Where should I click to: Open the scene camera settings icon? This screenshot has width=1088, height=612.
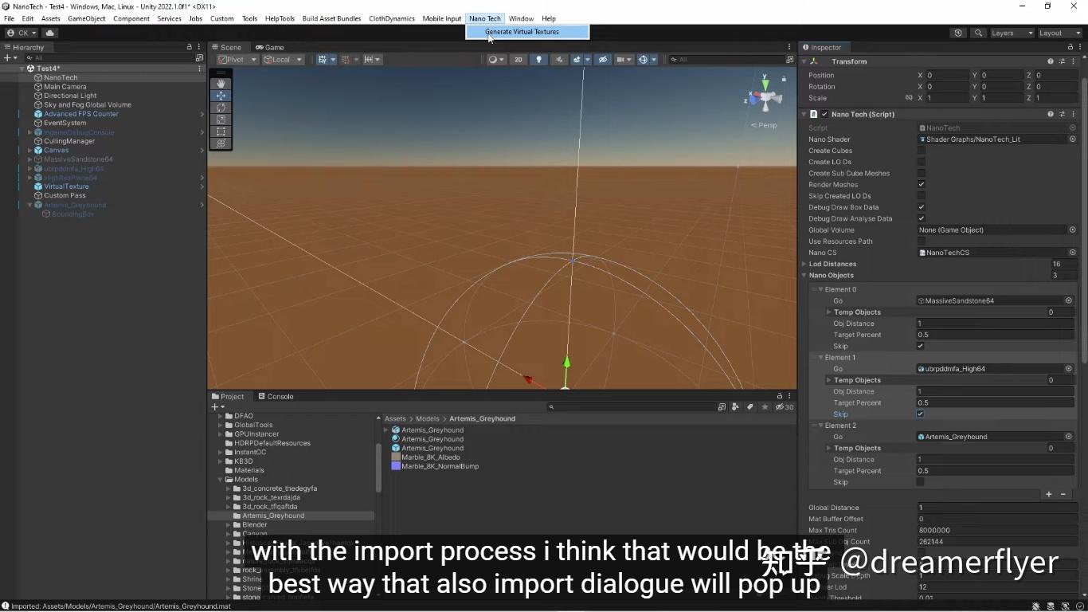[x=620, y=59]
